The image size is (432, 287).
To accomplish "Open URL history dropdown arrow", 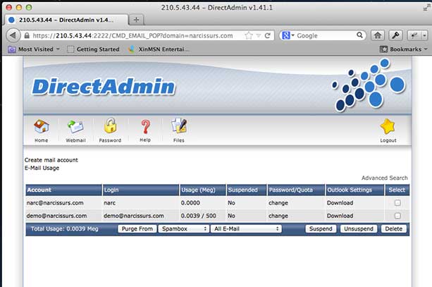I will 259,35.
